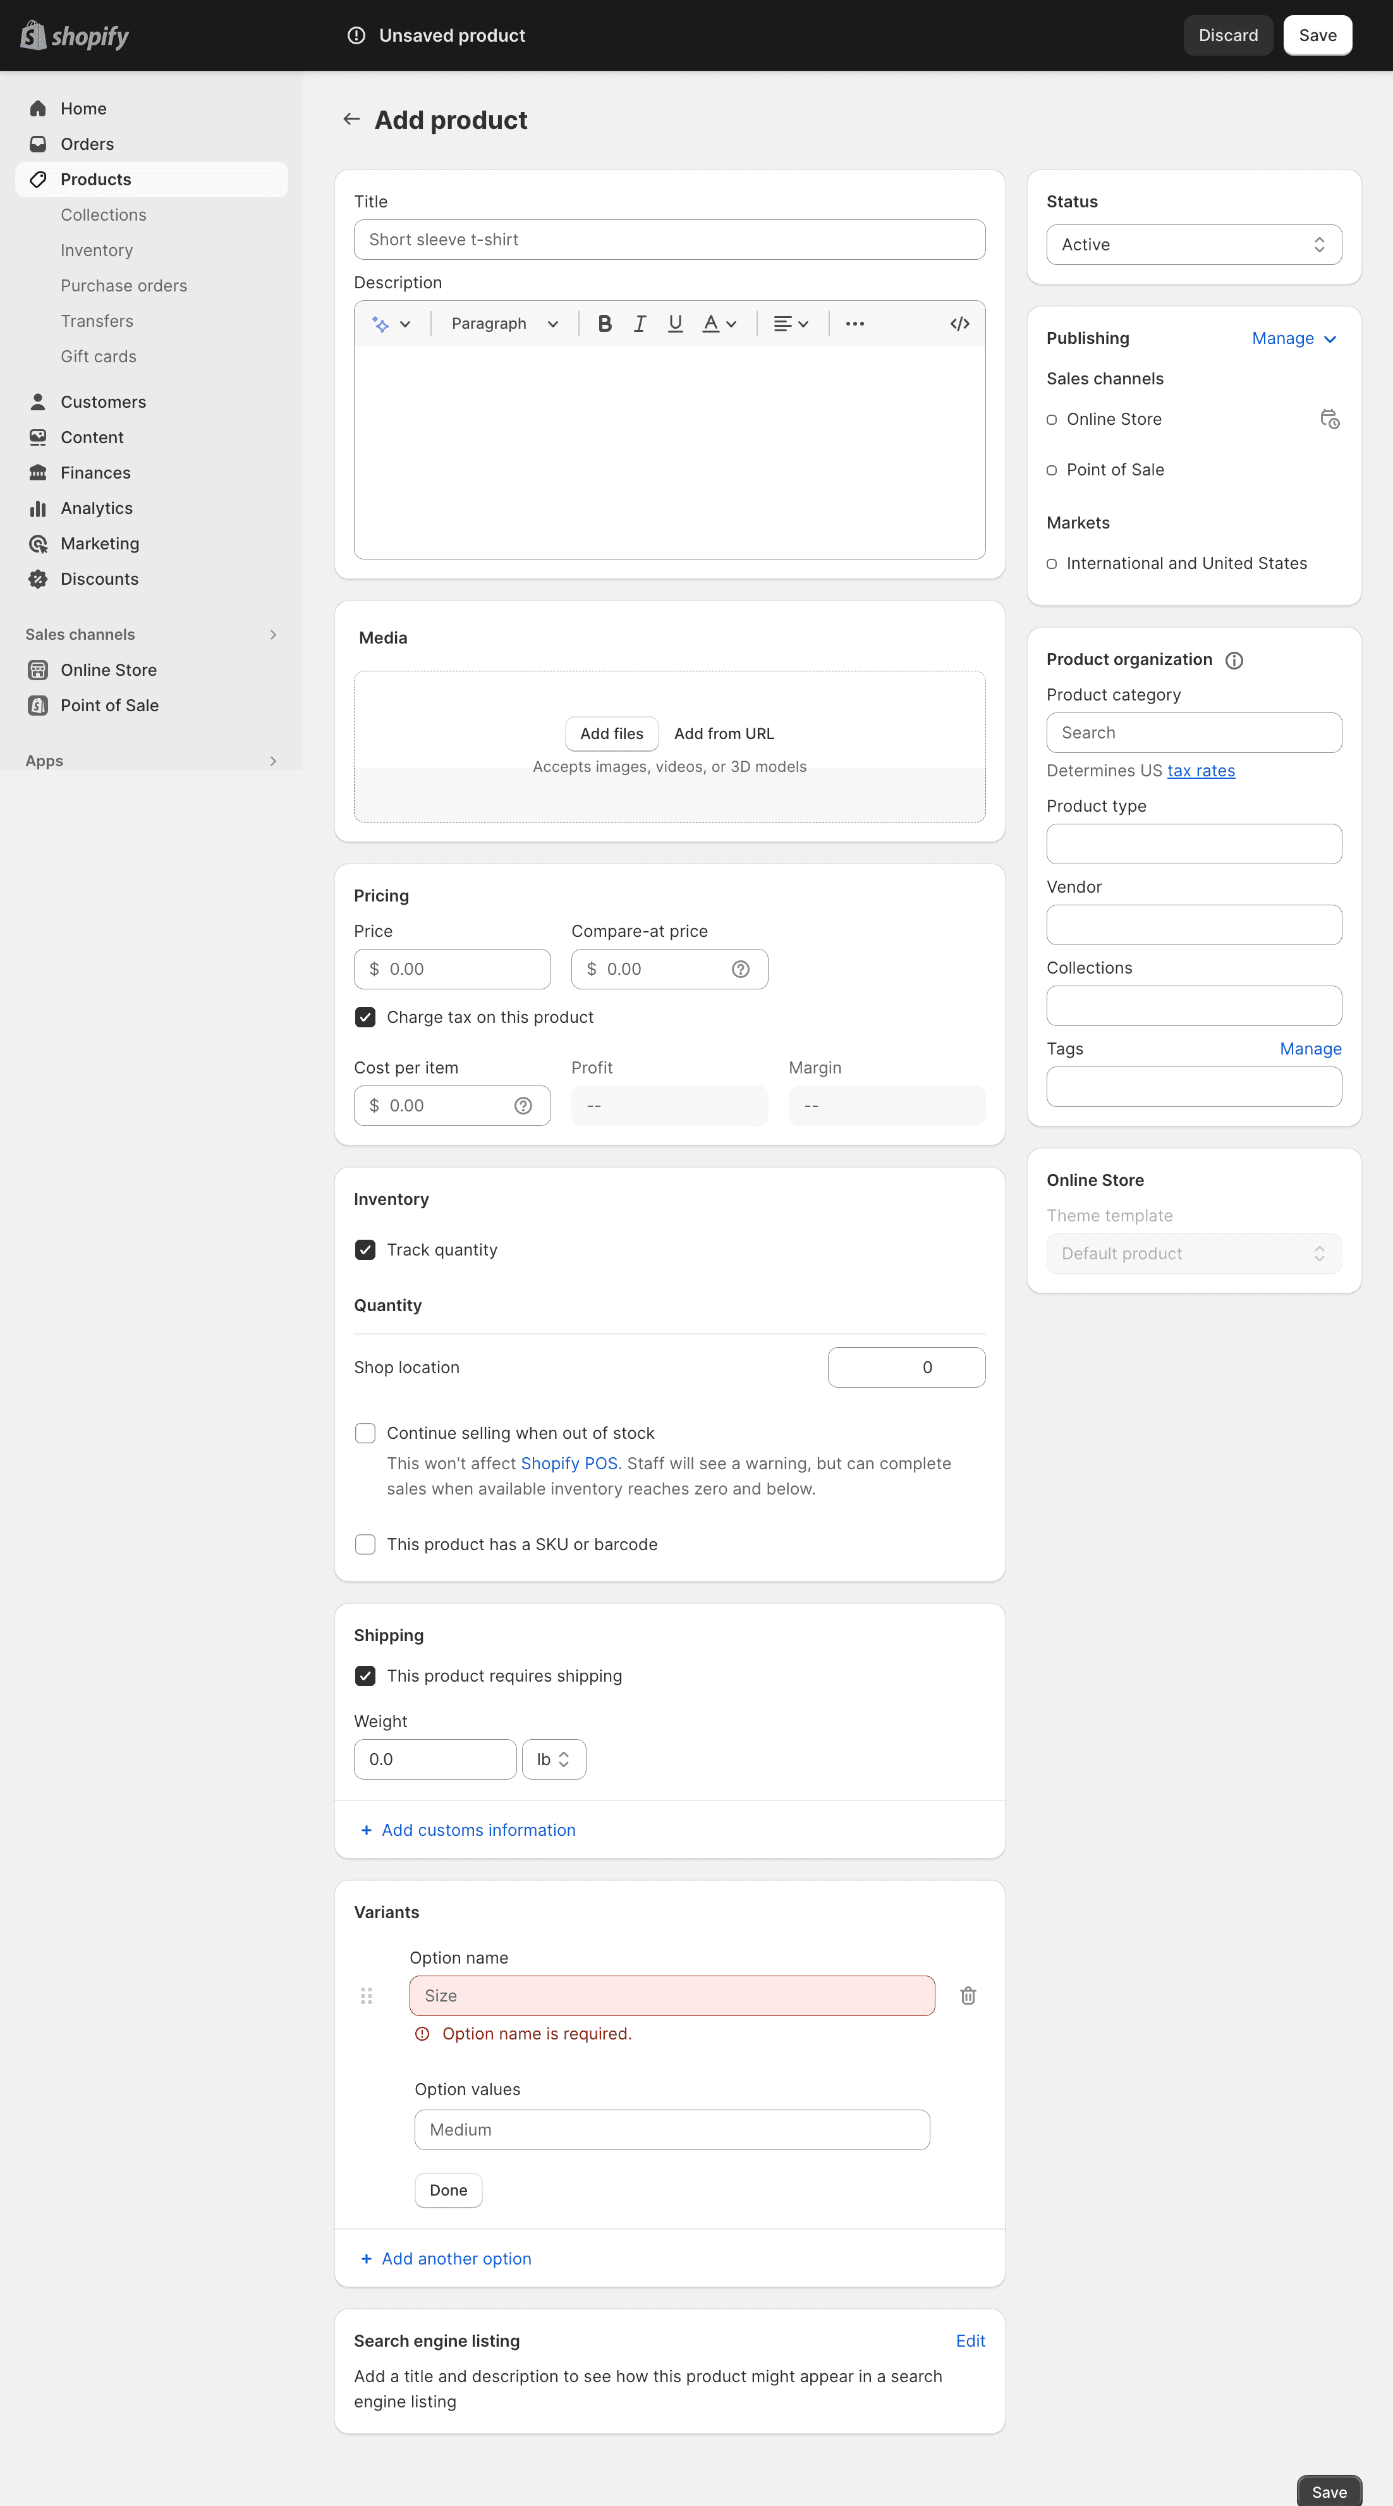
Task: Enable Continue selling when out of stock
Action: coord(365,1433)
